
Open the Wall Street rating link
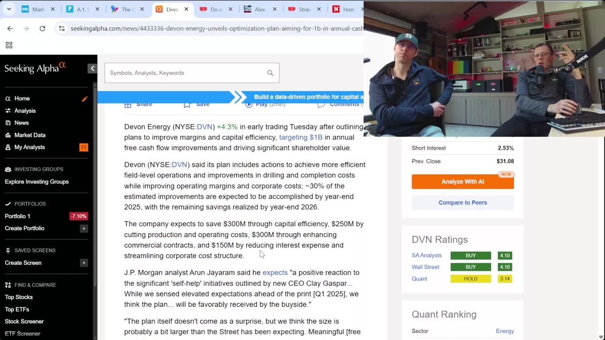[x=425, y=267]
